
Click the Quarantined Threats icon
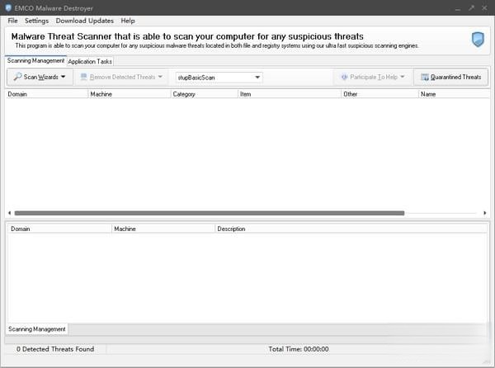(425, 77)
